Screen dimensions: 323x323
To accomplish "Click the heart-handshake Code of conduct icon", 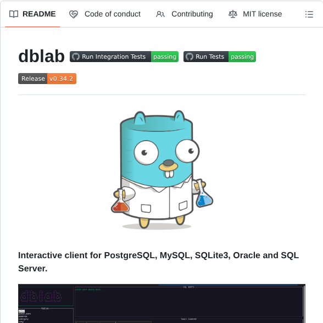I will pyautogui.click(x=74, y=14).
